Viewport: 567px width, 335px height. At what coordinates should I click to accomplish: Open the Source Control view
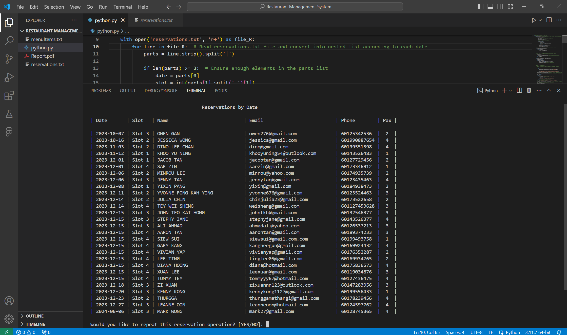[x=9, y=59]
